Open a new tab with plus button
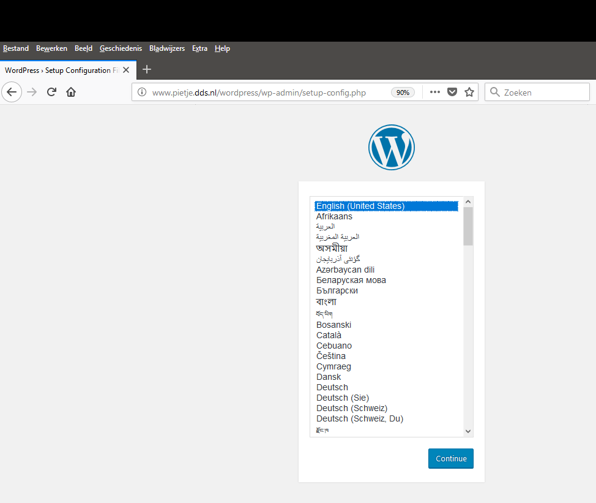The image size is (596, 503). click(x=147, y=70)
